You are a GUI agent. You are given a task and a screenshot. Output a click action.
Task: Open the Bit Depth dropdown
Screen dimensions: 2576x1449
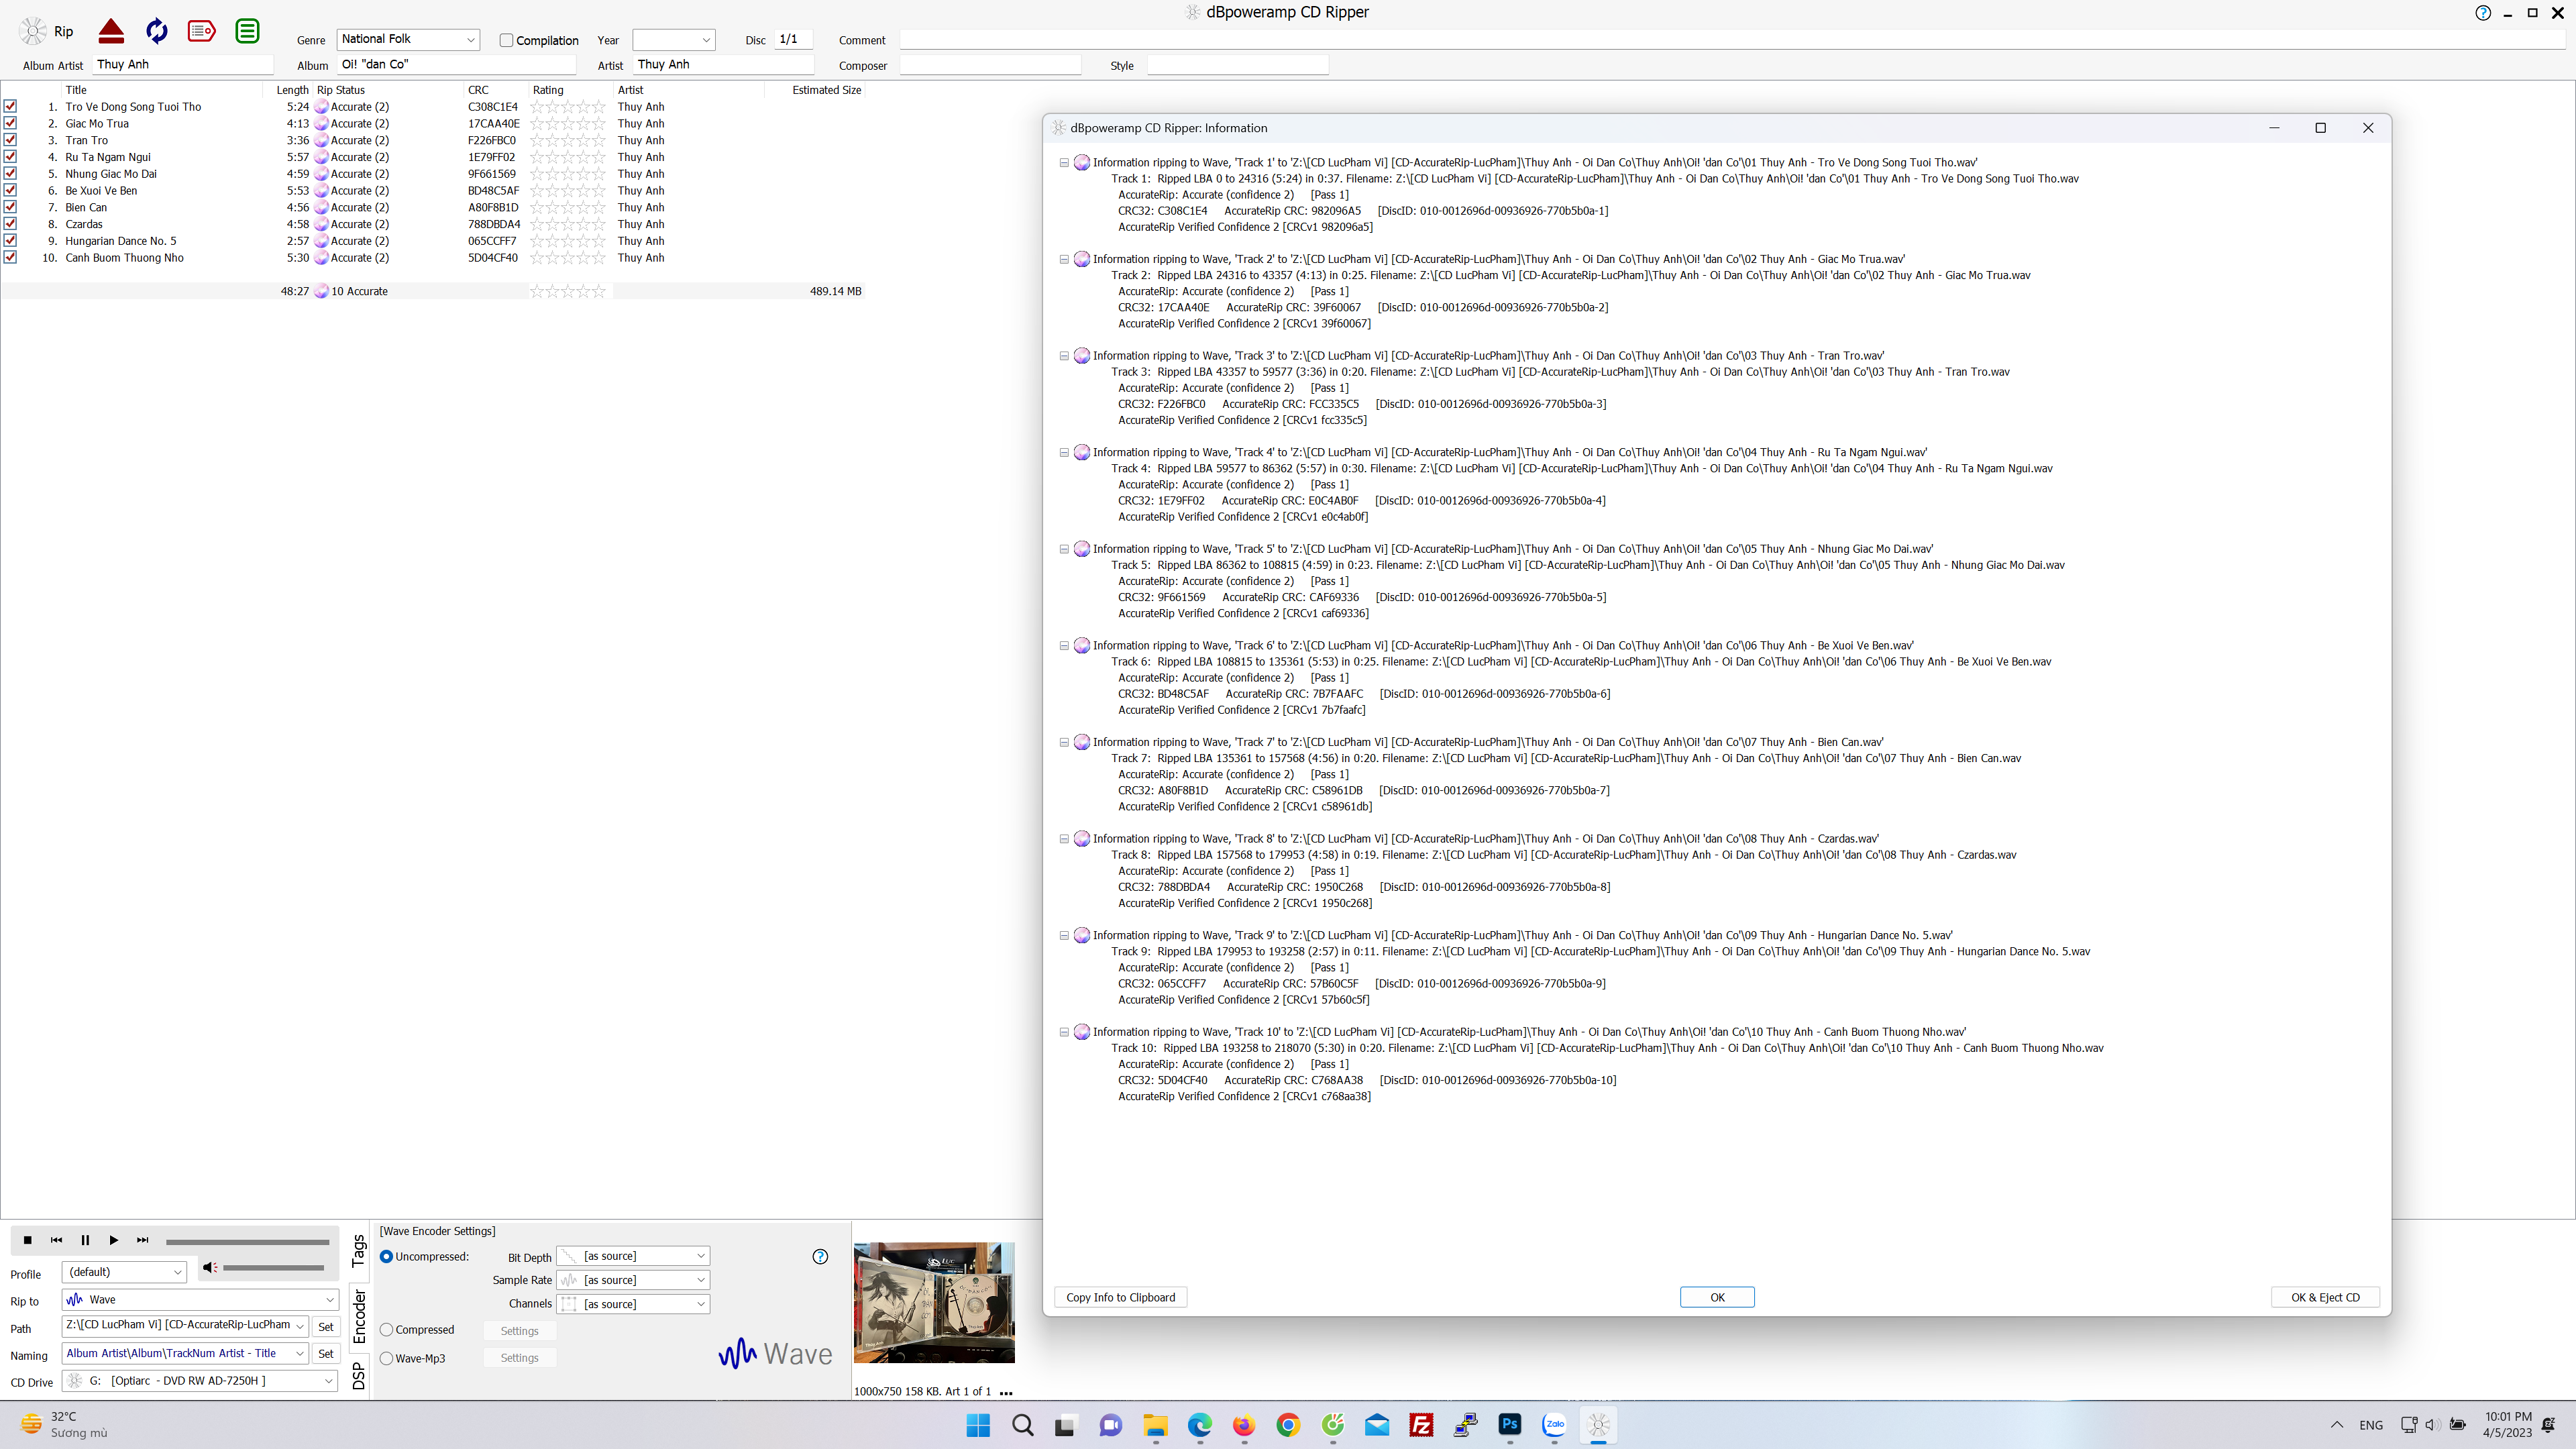pos(633,1256)
